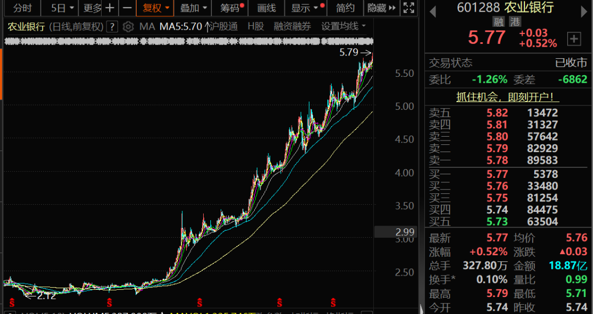Open the 设置均线 dropdown
This screenshot has width=593, height=314.
click(343, 26)
